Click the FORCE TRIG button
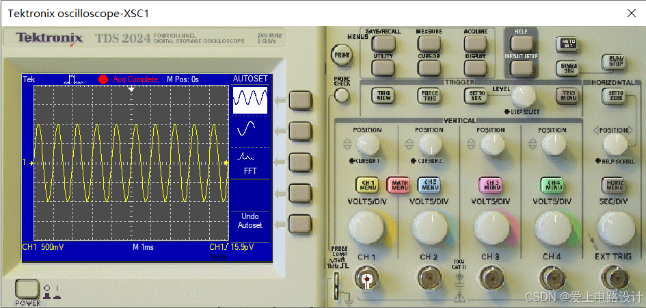Image resolution: width=646 pixels, height=308 pixels. (429, 96)
